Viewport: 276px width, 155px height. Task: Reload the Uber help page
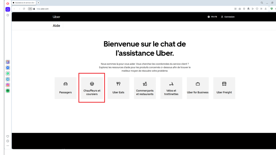tap(24, 9)
